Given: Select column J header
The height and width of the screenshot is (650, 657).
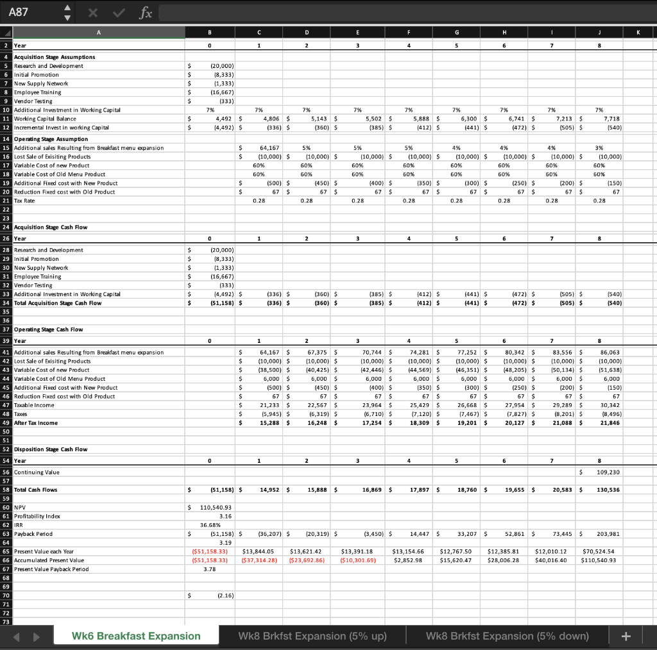Looking at the screenshot, I should pos(599,32).
